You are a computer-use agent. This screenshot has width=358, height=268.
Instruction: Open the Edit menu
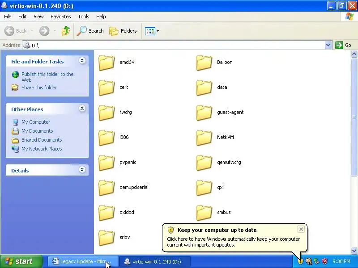pos(22,17)
